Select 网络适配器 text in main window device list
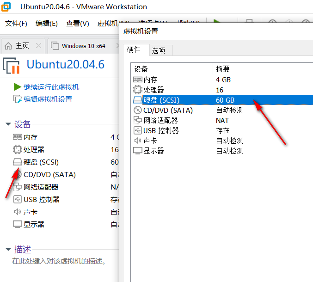313x282 pixels. pyautogui.click(x=41, y=187)
